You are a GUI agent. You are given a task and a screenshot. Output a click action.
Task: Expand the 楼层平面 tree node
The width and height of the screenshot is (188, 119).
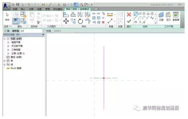(8, 42)
